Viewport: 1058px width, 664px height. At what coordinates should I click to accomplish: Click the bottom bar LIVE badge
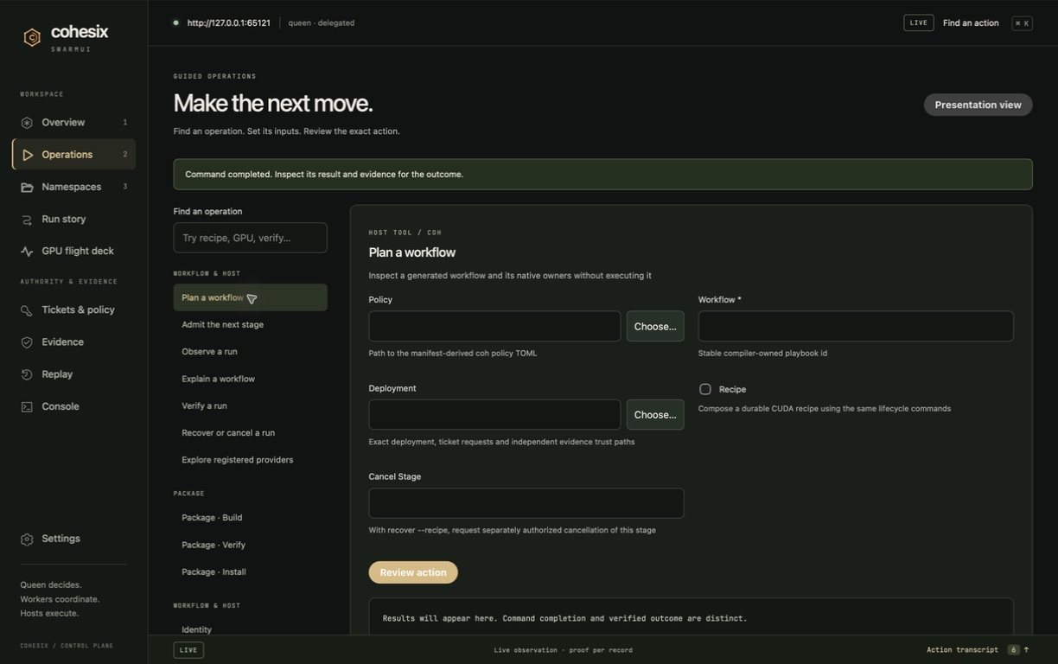click(188, 650)
